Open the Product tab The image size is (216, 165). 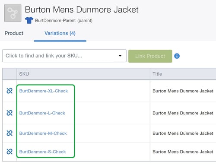[x=14, y=33]
